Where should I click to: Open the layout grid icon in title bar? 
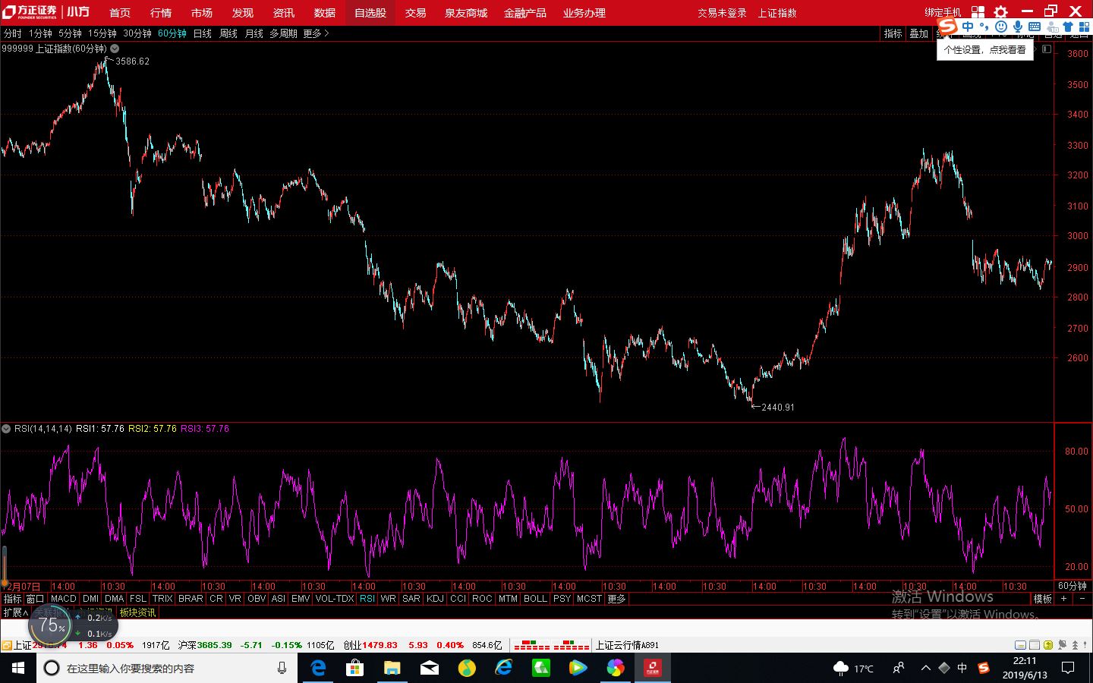pos(978,12)
